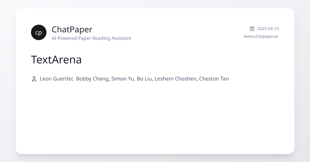View author Cheston Tan
The width and height of the screenshot is (310, 162).
point(214,79)
